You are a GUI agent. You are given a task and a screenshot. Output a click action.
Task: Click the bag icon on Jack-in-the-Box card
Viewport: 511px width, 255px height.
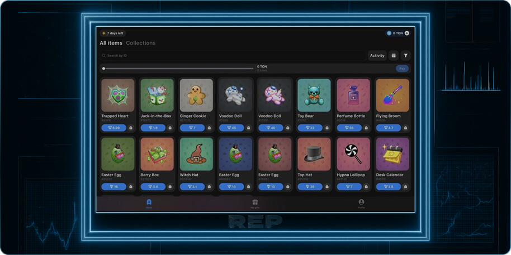[x=170, y=128]
